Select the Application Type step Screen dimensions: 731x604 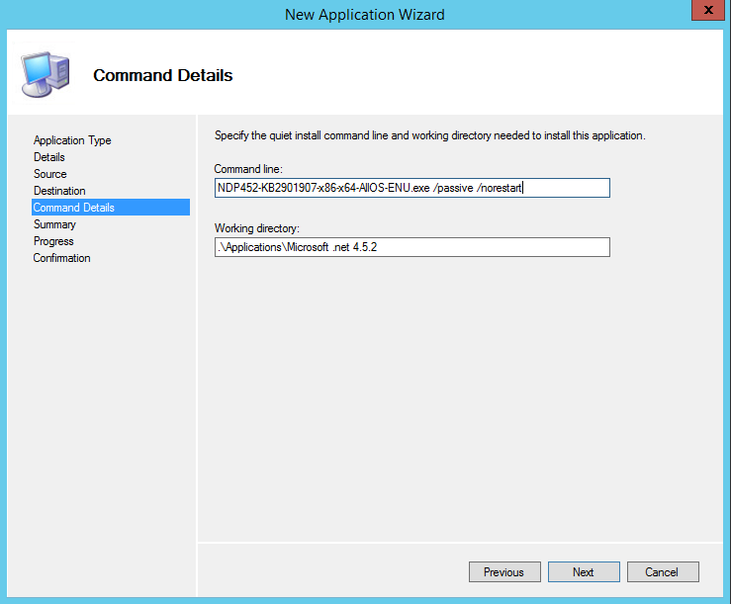[72, 140]
